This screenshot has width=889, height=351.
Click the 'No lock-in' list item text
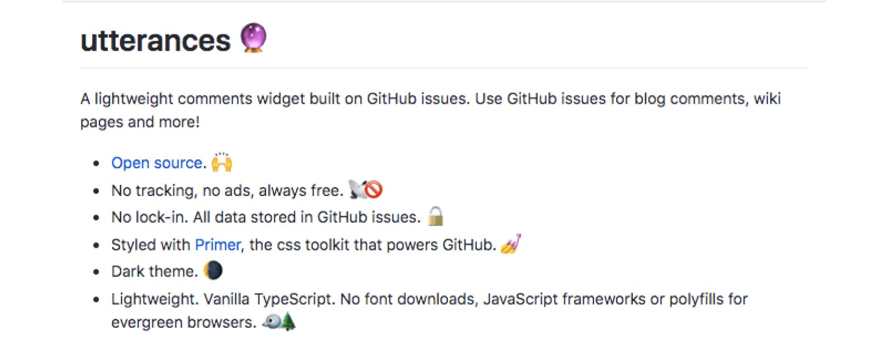(266, 217)
